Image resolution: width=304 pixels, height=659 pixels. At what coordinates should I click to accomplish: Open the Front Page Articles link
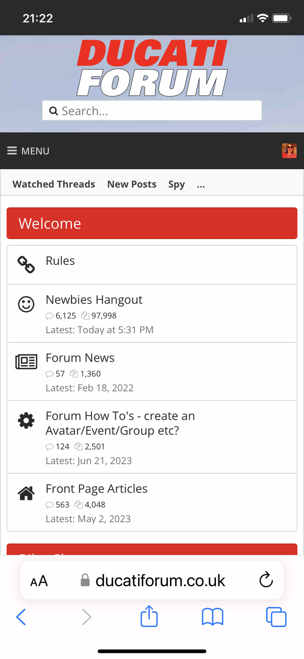coord(96,488)
